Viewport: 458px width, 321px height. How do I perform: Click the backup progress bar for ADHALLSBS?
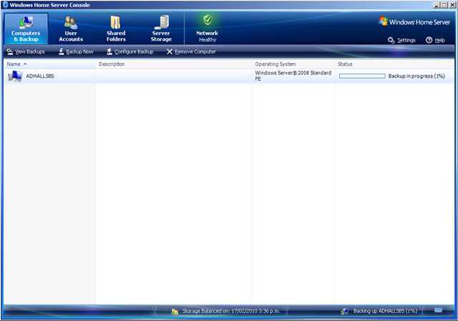click(362, 76)
